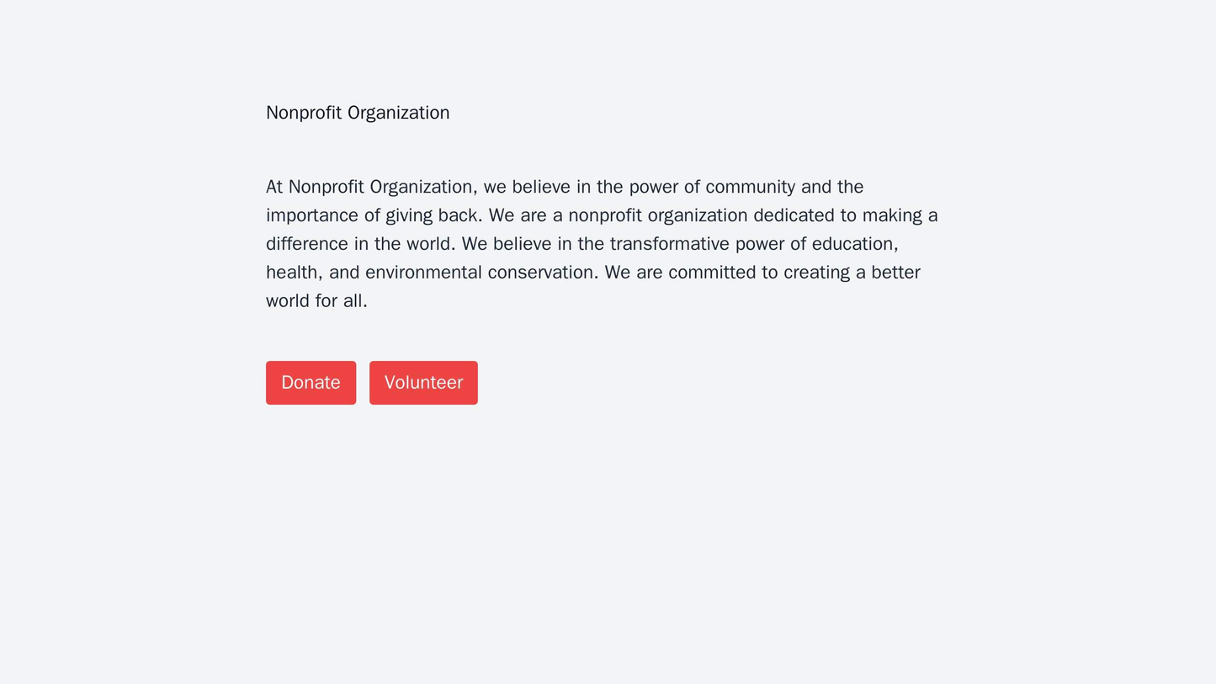Click the last line reading world for all

pyautogui.click(x=318, y=301)
